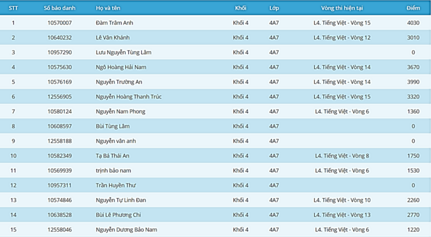
Task: Sort by the Số báo danh column header
Action: [x=59, y=8]
